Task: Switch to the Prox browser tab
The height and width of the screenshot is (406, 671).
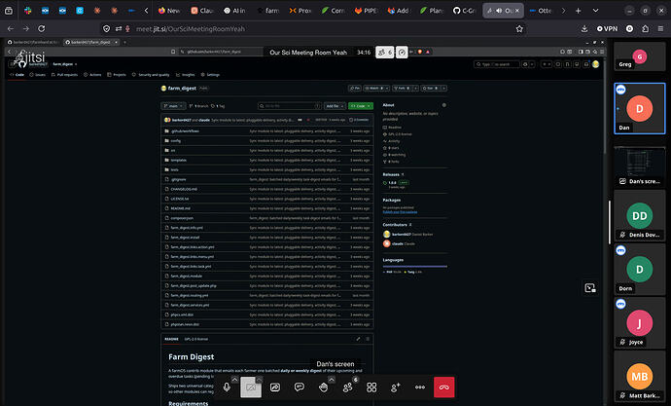Action: [300, 11]
